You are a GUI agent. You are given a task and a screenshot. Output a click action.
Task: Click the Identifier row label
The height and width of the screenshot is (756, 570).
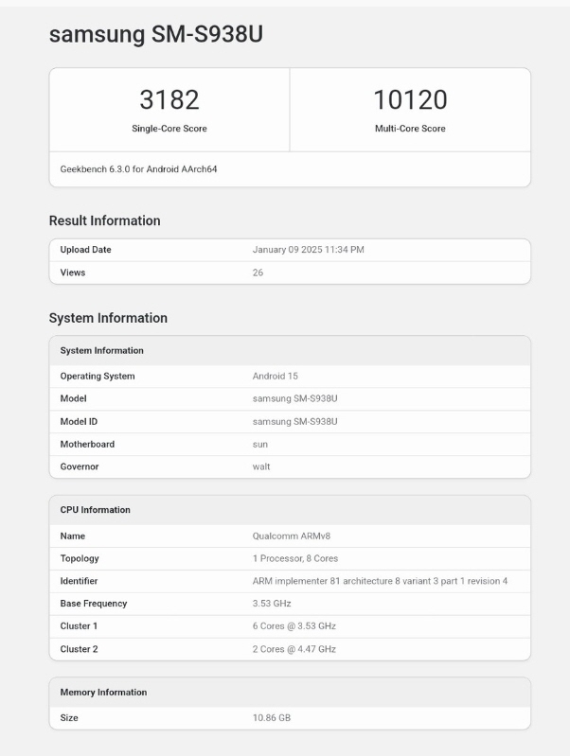(x=79, y=581)
